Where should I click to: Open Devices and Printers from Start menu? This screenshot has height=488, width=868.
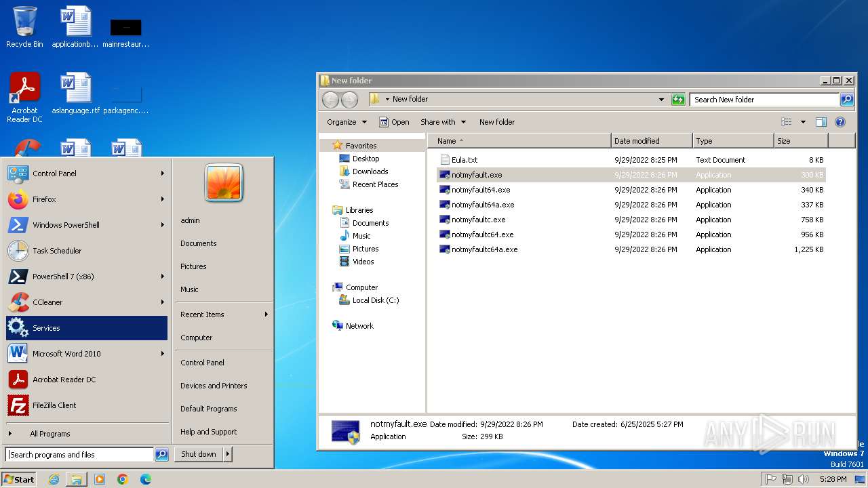coord(214,386)
